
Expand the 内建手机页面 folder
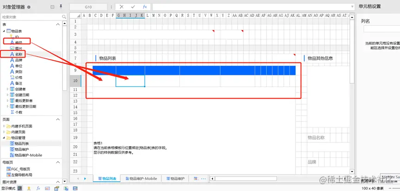(4, 126)
